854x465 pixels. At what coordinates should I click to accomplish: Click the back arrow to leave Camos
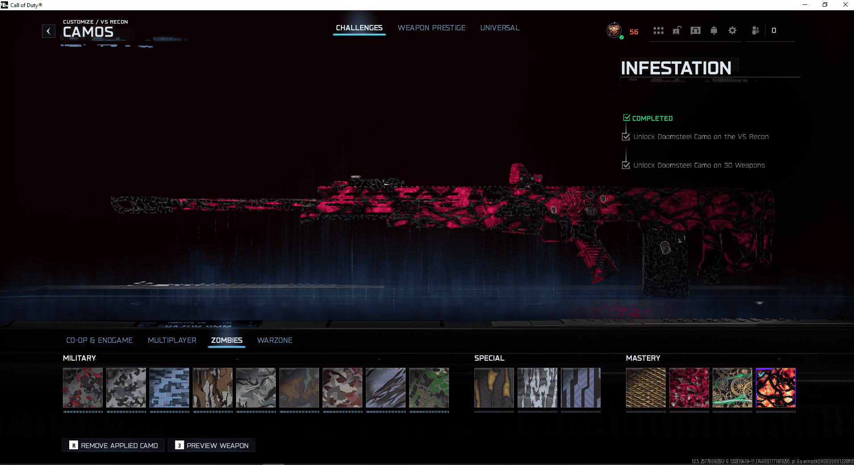click(48, 31)
